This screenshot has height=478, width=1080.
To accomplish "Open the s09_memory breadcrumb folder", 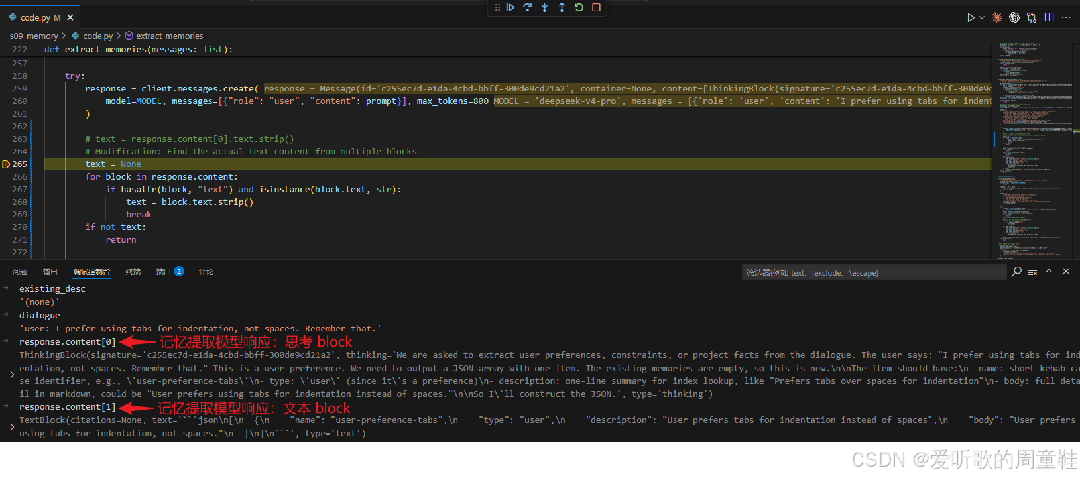I will point(34,36).
